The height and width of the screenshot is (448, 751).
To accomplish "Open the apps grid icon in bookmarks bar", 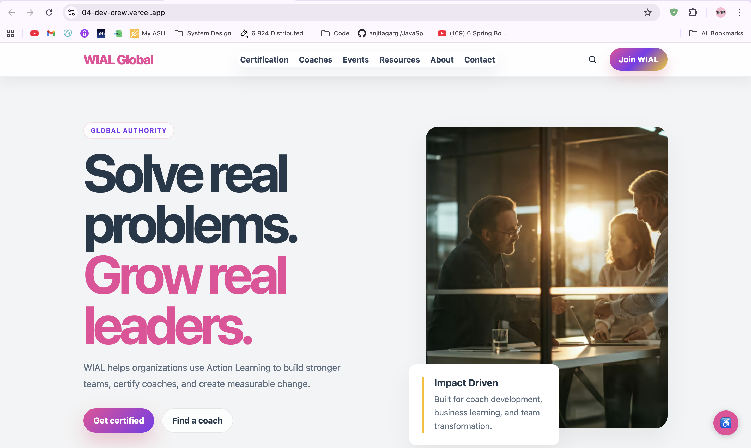I will pos(11,33).
